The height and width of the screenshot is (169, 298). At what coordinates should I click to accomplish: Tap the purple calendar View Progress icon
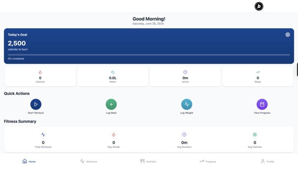click(x=262, y=104)
